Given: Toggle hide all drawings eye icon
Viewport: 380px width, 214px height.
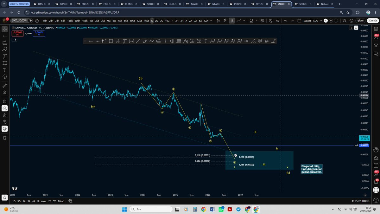Looking at the screenshot, I should click(x=5, y=122).
